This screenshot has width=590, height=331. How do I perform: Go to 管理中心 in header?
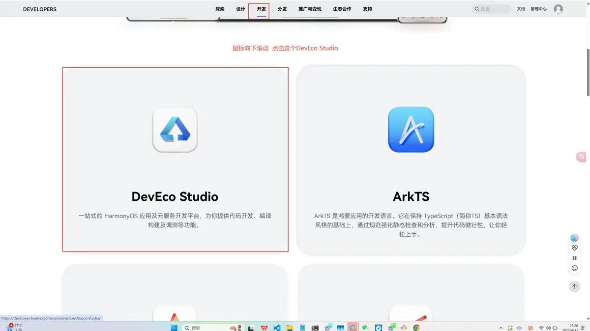[538, 9]
